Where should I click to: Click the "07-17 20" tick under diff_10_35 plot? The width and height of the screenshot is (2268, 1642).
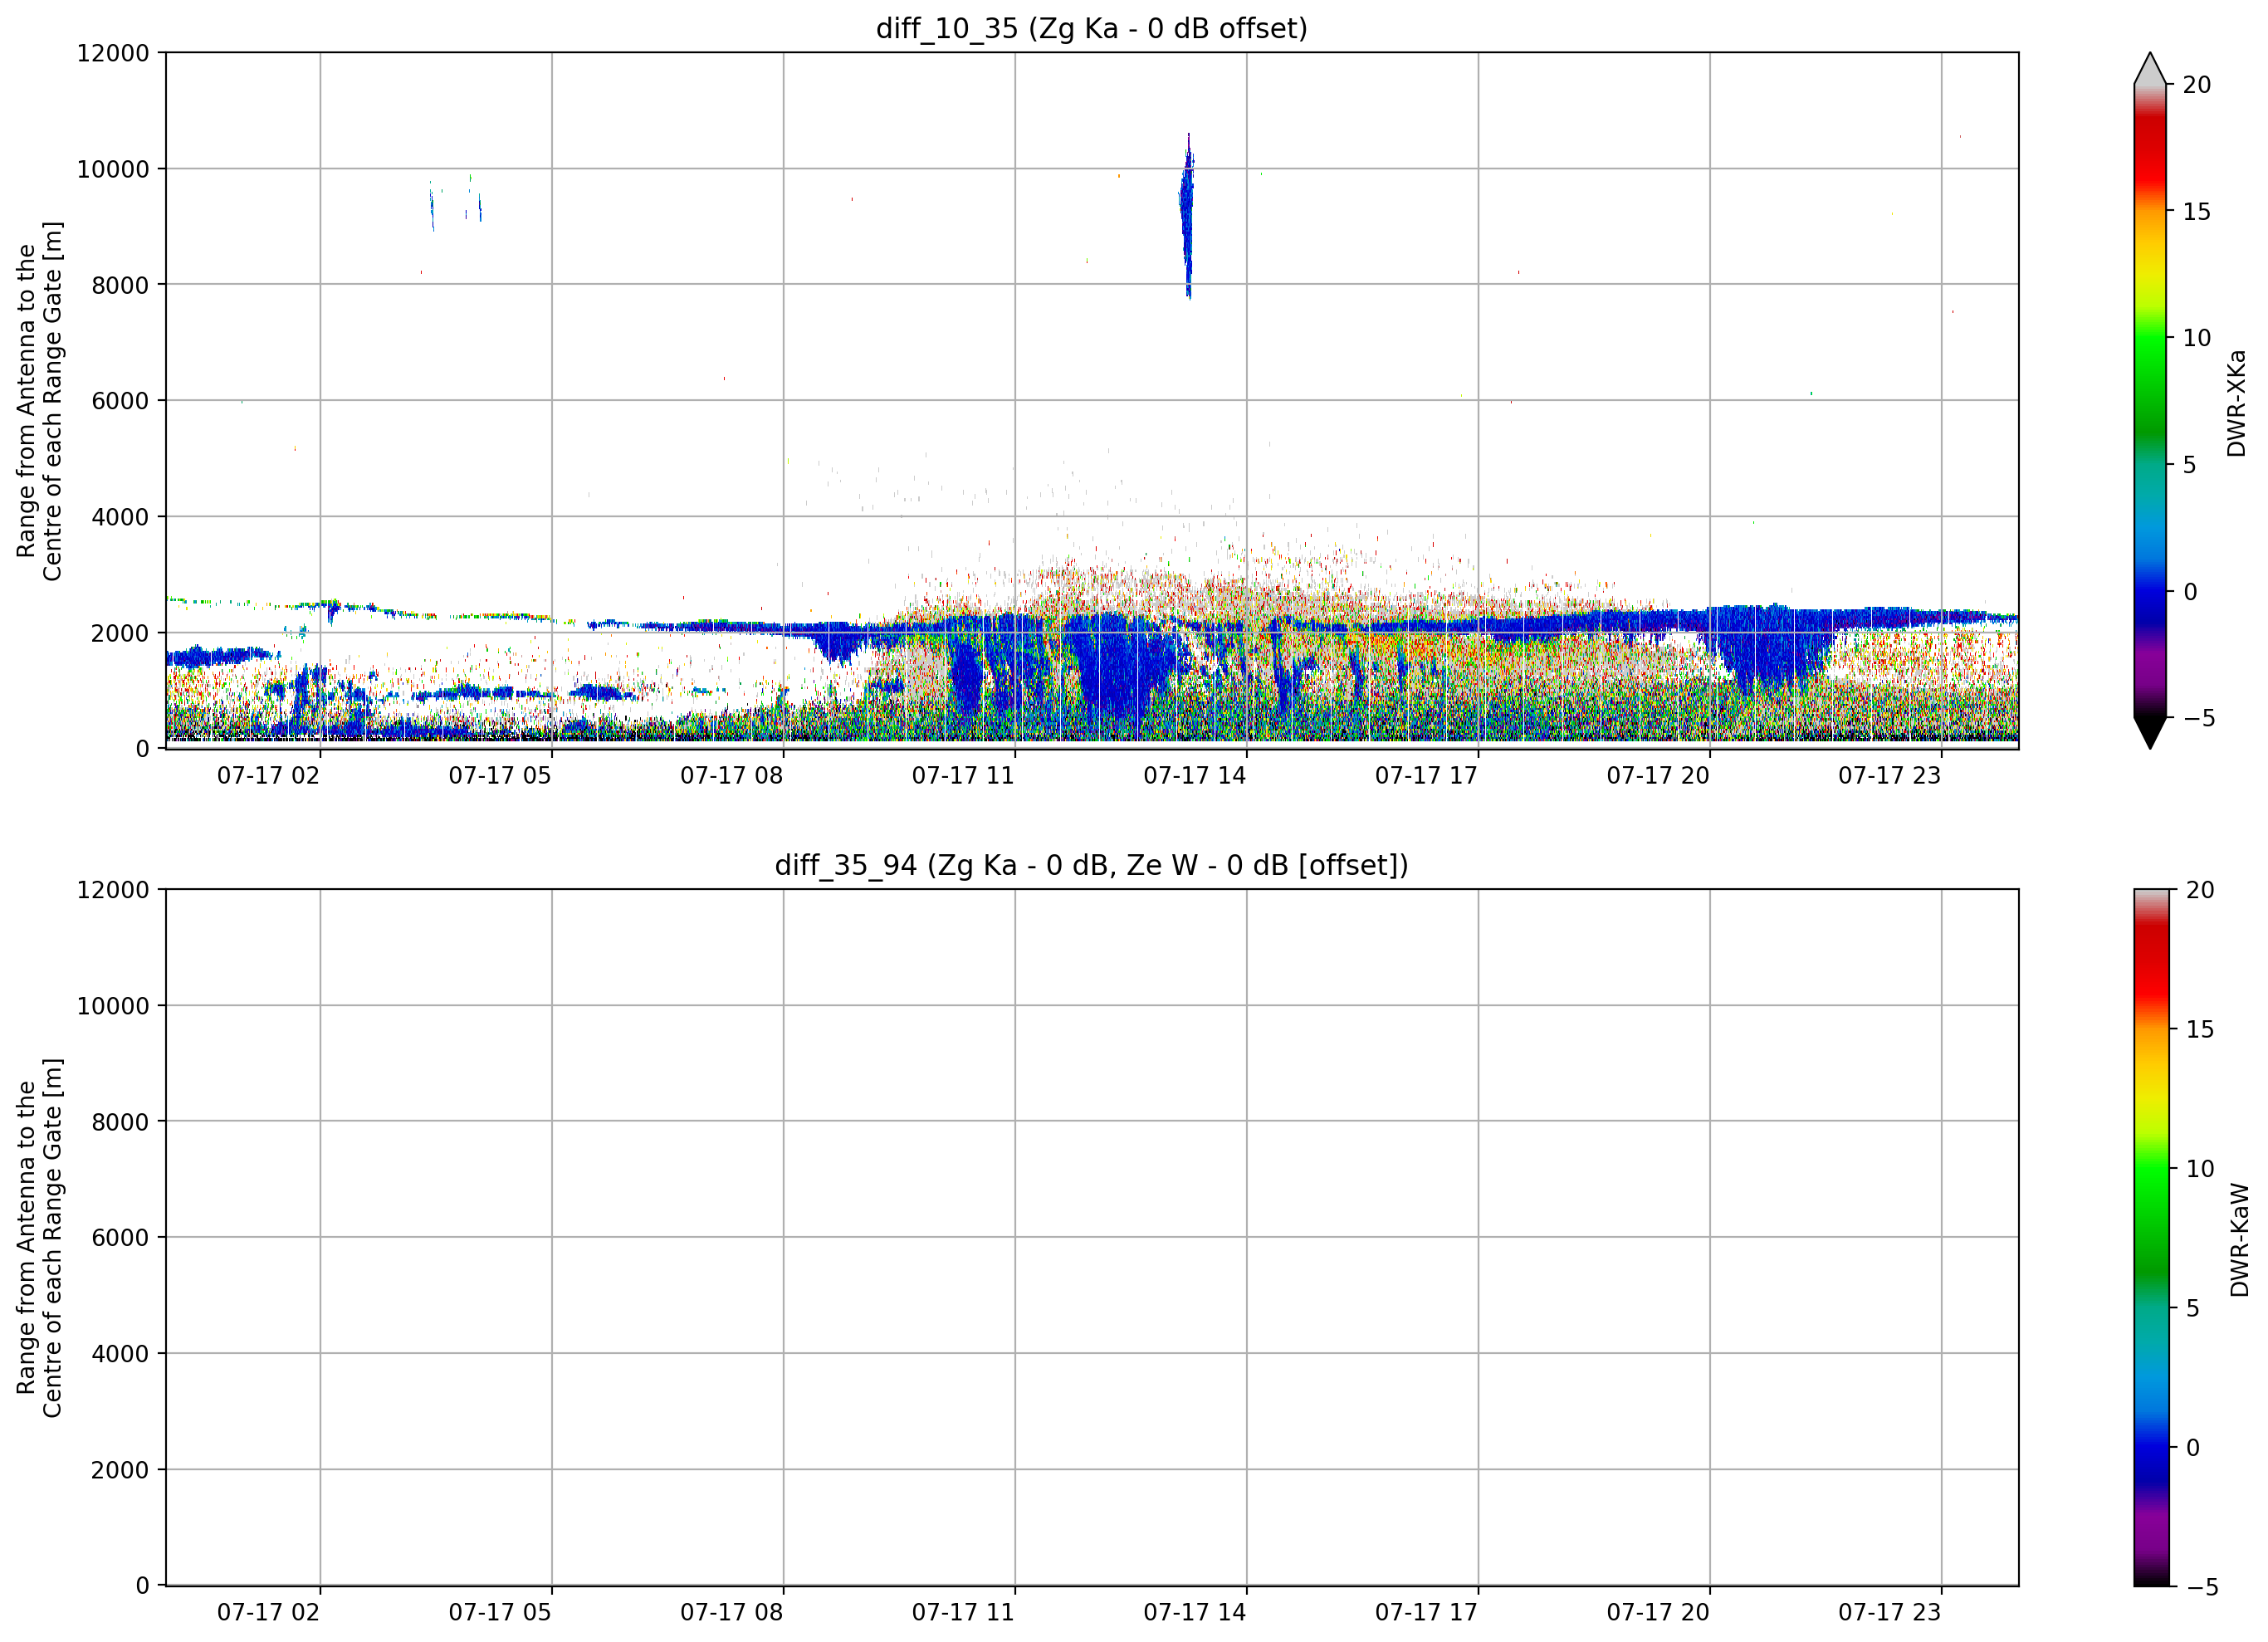pyautogui.click(x=1658, y=775)
